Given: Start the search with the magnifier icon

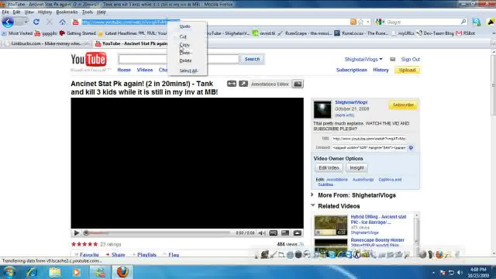Looking at the screenshot, I should pyautogui.click(x=463, y=22).
